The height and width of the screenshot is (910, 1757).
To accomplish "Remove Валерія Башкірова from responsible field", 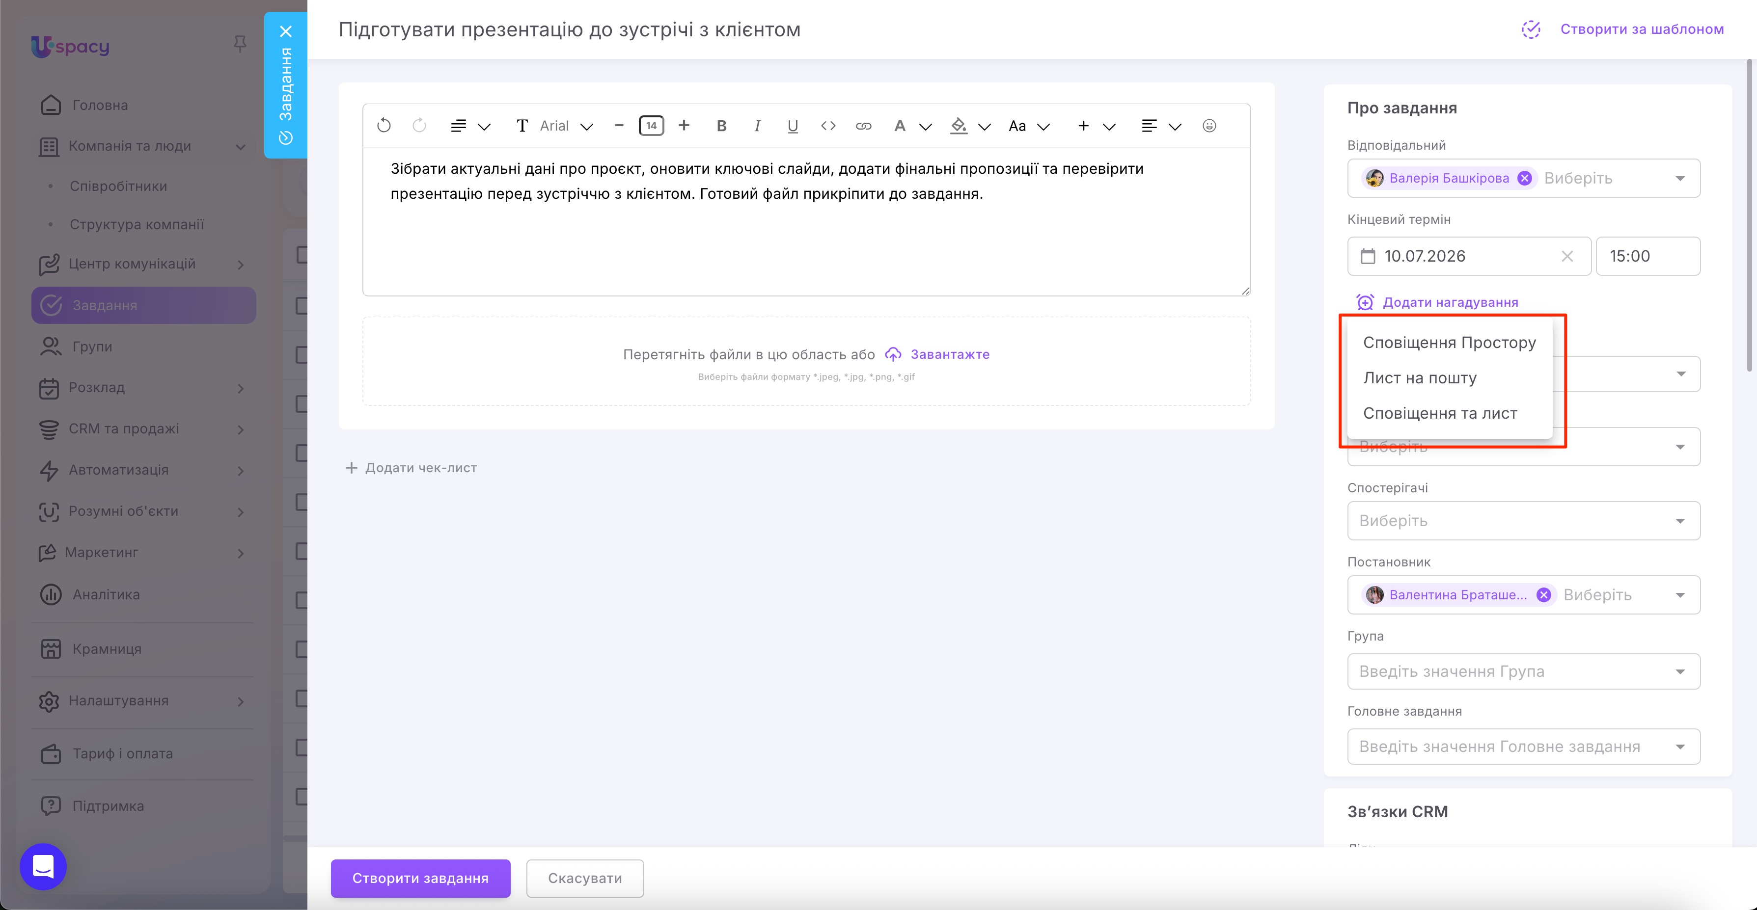I will (1524, 178).
